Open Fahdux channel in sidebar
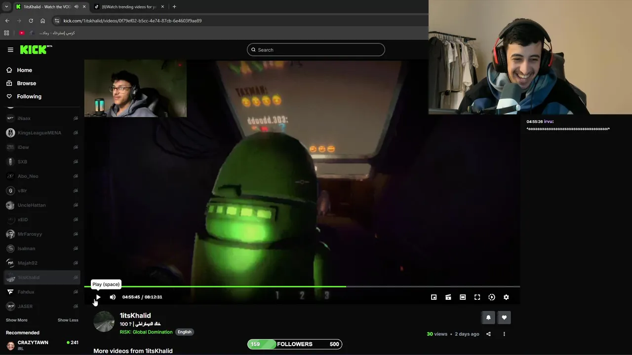Image resolution: width=632 pixels, height=355 pixels. point(41,292)
